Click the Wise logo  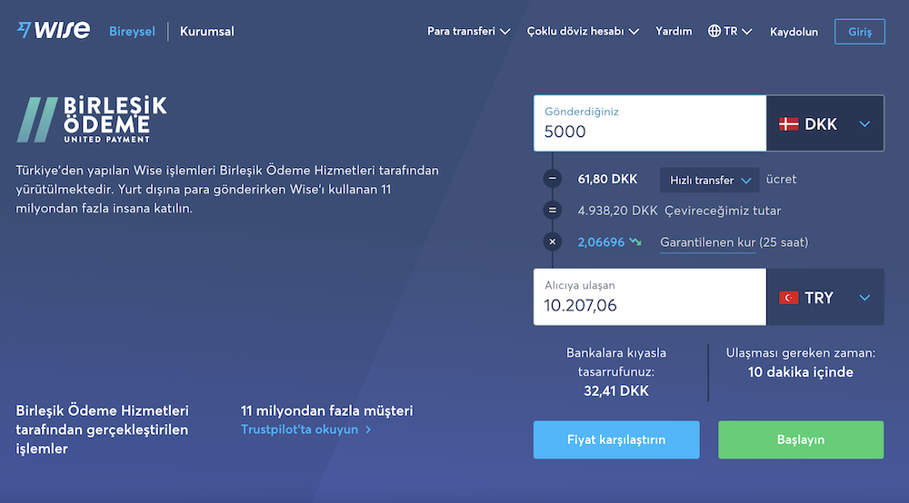(x=54, y=30)
